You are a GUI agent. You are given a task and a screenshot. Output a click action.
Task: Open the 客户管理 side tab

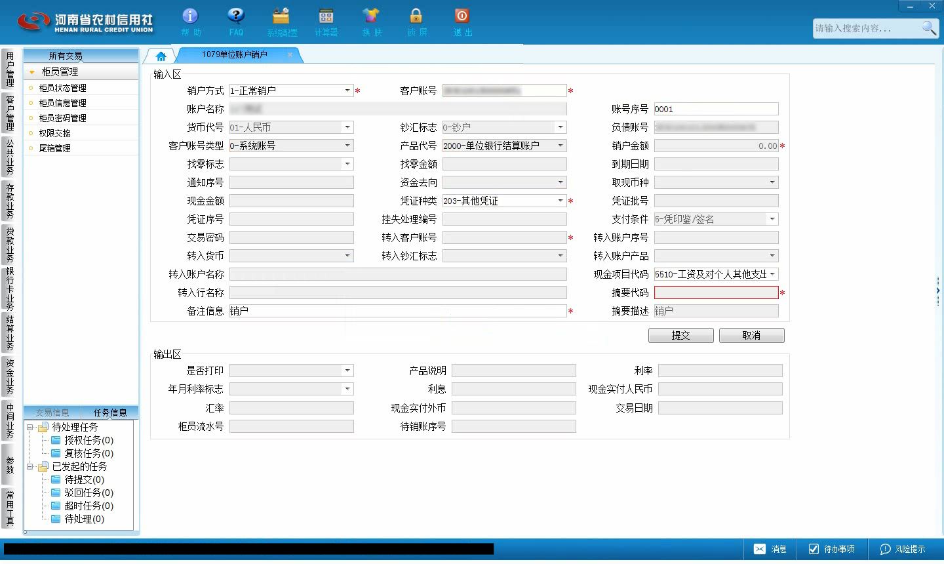(10, 113)
